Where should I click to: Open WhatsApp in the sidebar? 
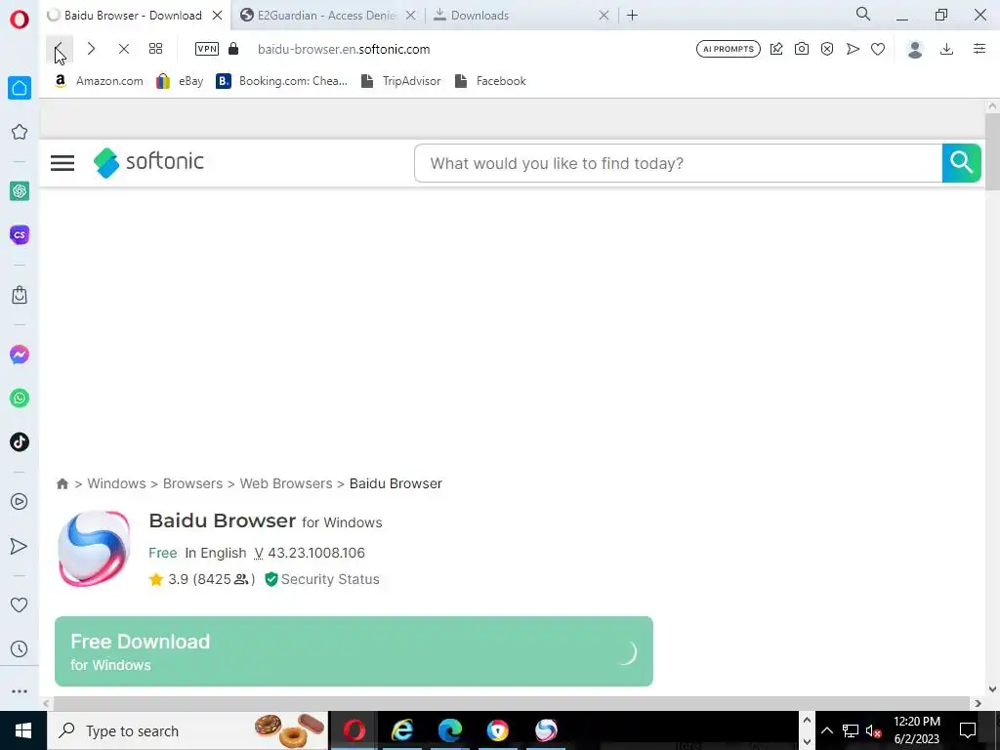(x=20, y=398)
